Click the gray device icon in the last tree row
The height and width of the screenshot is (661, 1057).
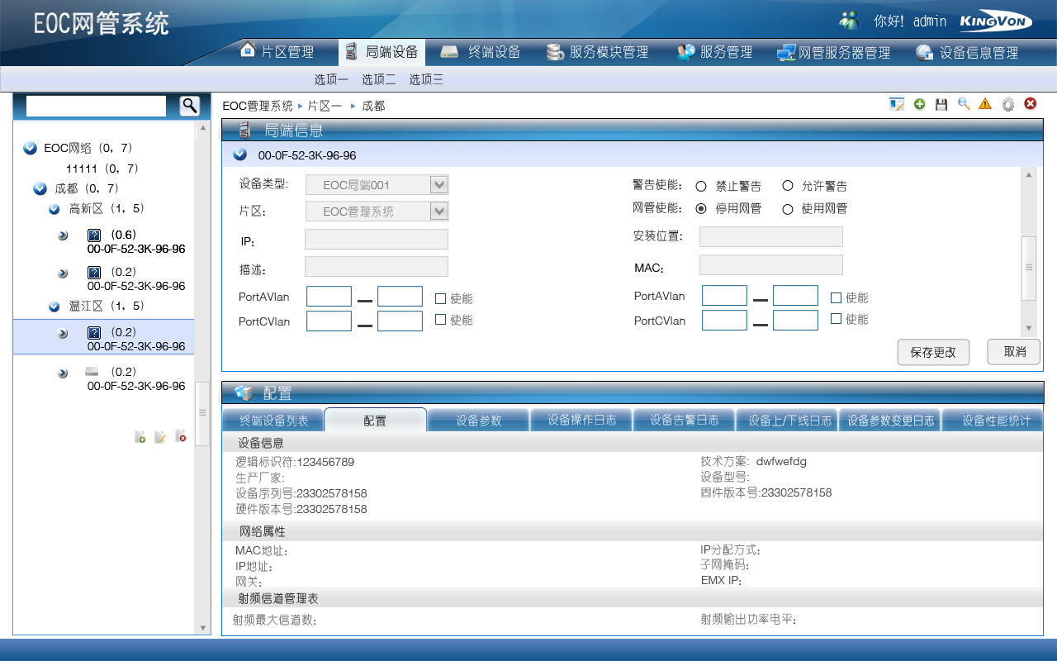(x=92, y=372)
